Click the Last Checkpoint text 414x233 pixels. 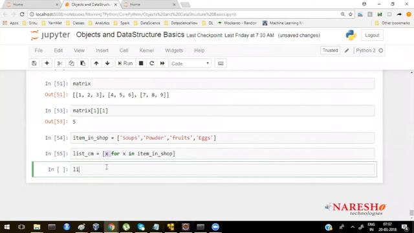pyautogui.click(x=230, y=35)
